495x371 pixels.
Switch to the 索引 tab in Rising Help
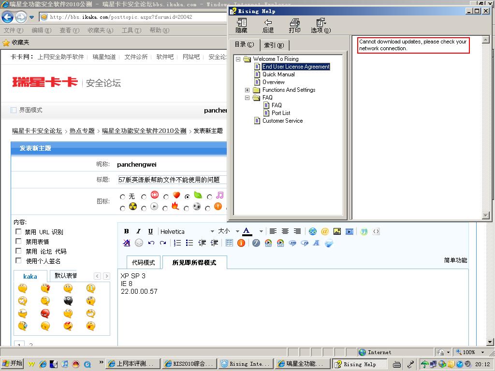click(274, 45)
